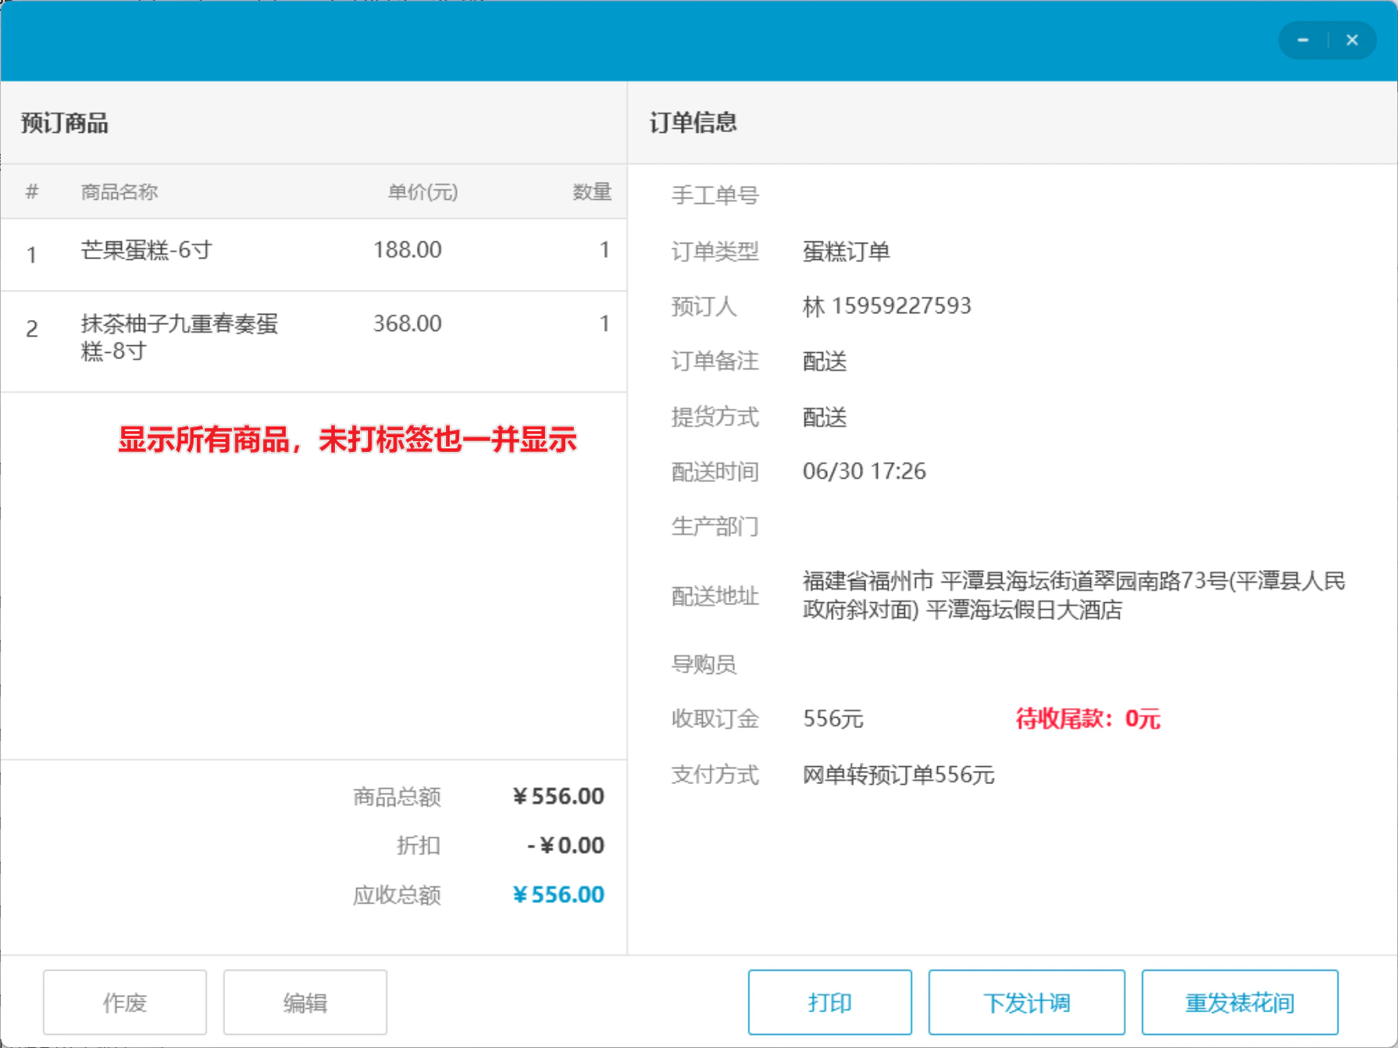This screenshot has height=1048, width=1398.
Task: Click the 商品名称 column header
Action: 119,191
